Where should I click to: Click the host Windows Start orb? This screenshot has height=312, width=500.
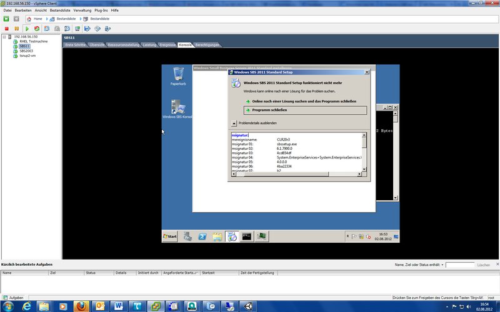point(9,306)
